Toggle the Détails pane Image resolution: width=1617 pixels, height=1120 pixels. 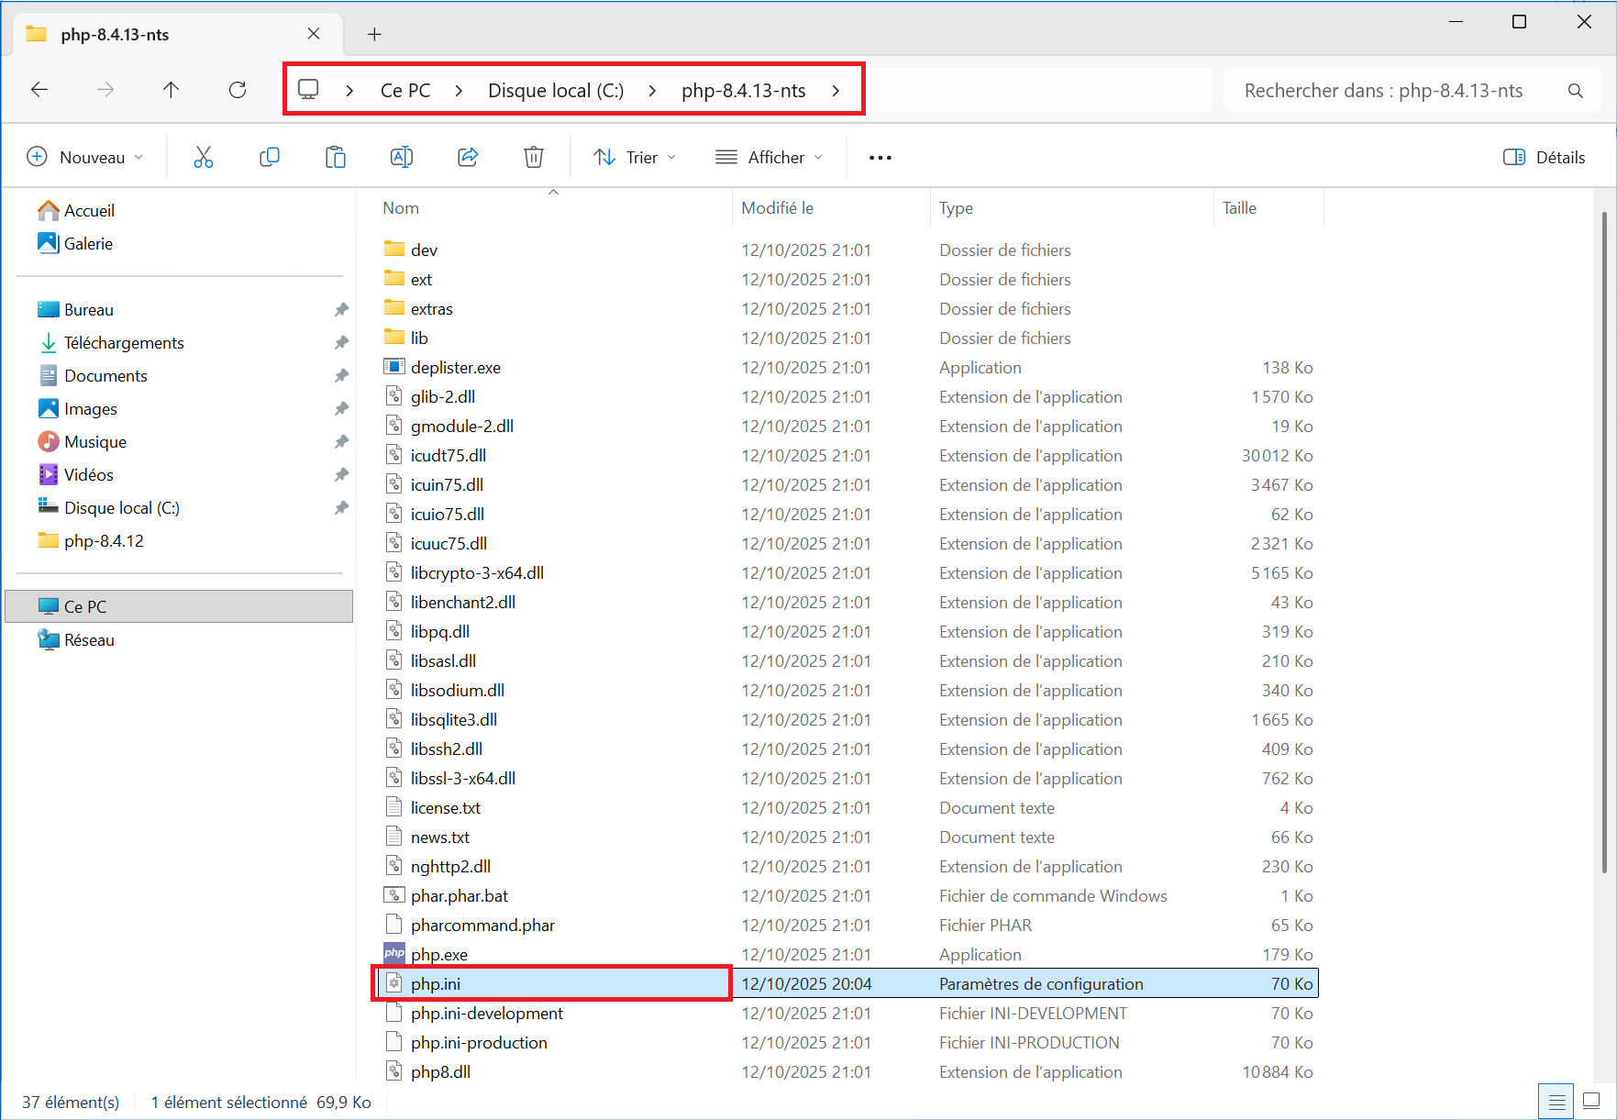tap(1545, 158)
